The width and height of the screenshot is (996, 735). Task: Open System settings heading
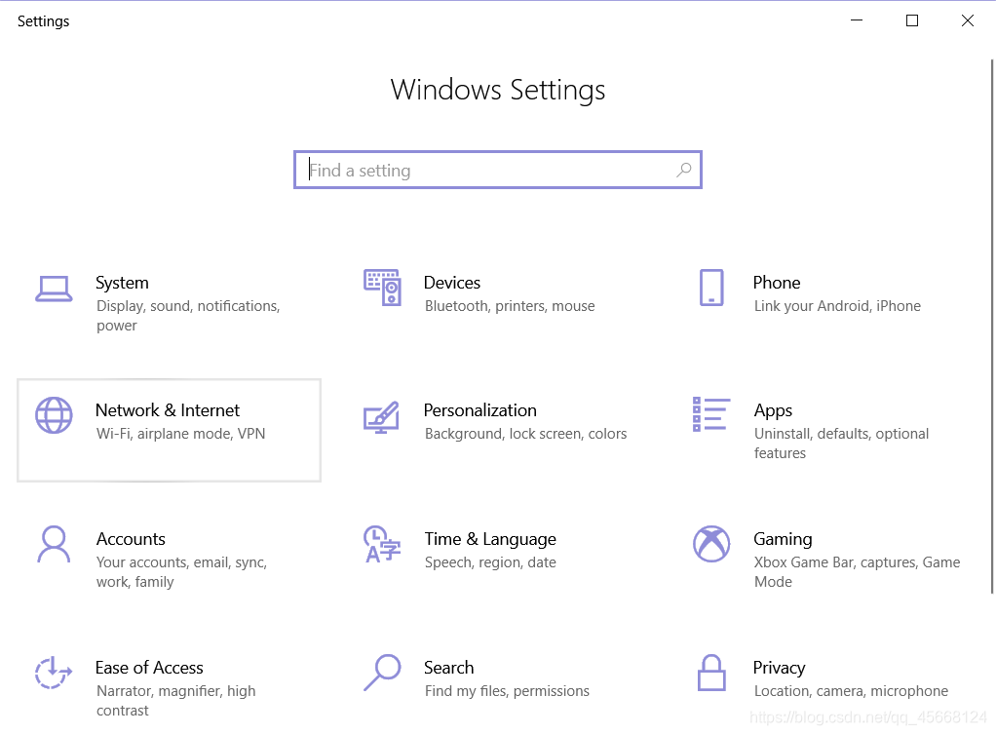(x=122, y=283)
